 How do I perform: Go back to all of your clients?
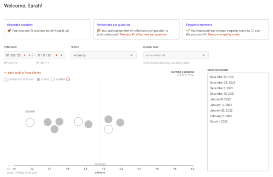pos(22,73)
